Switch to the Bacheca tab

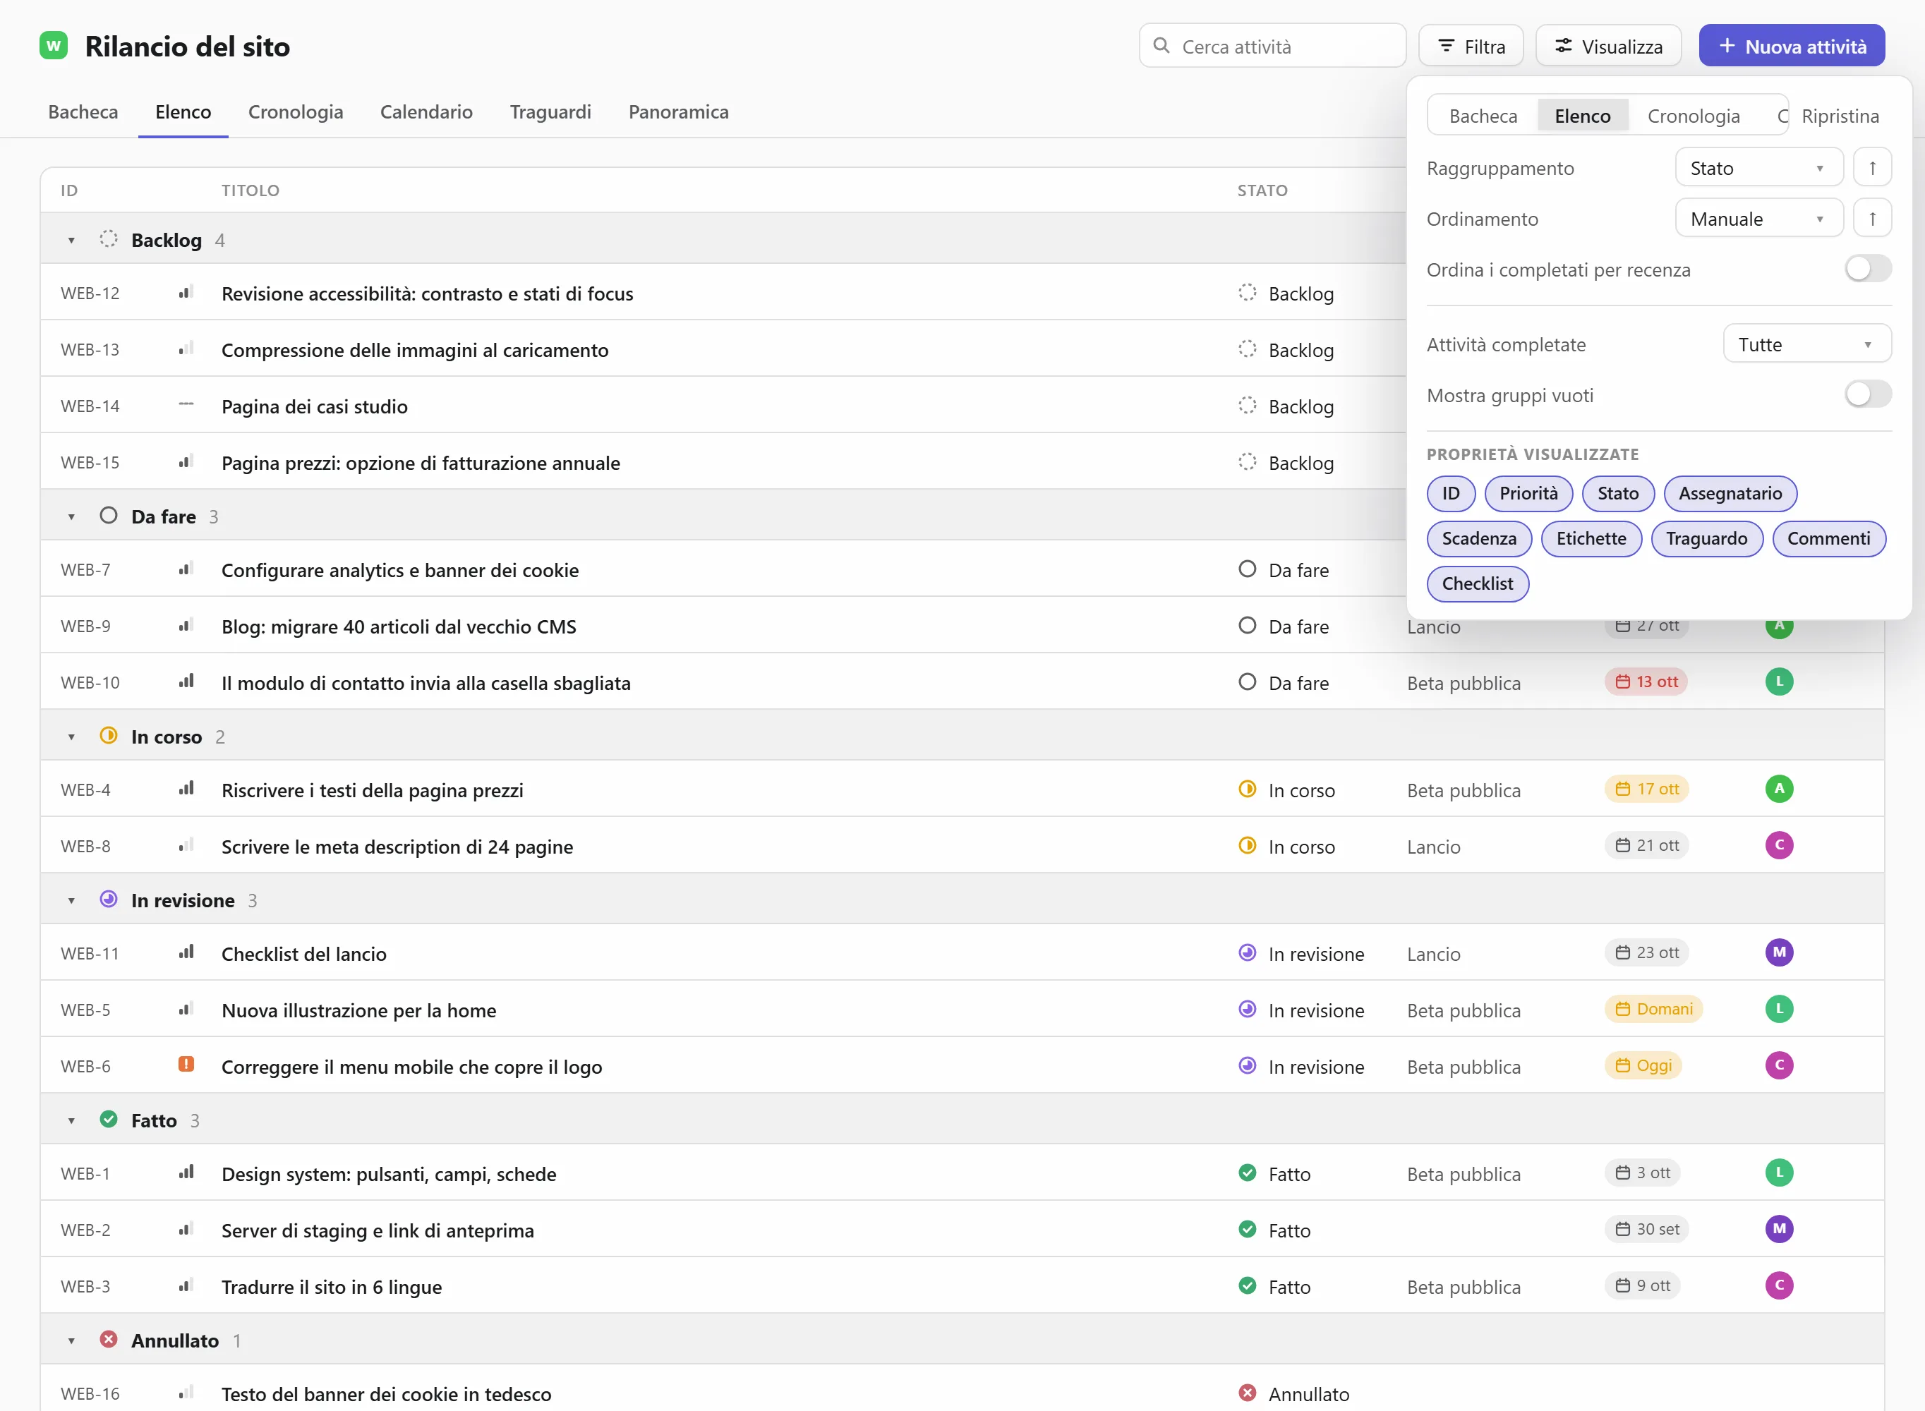click(83, 112)
